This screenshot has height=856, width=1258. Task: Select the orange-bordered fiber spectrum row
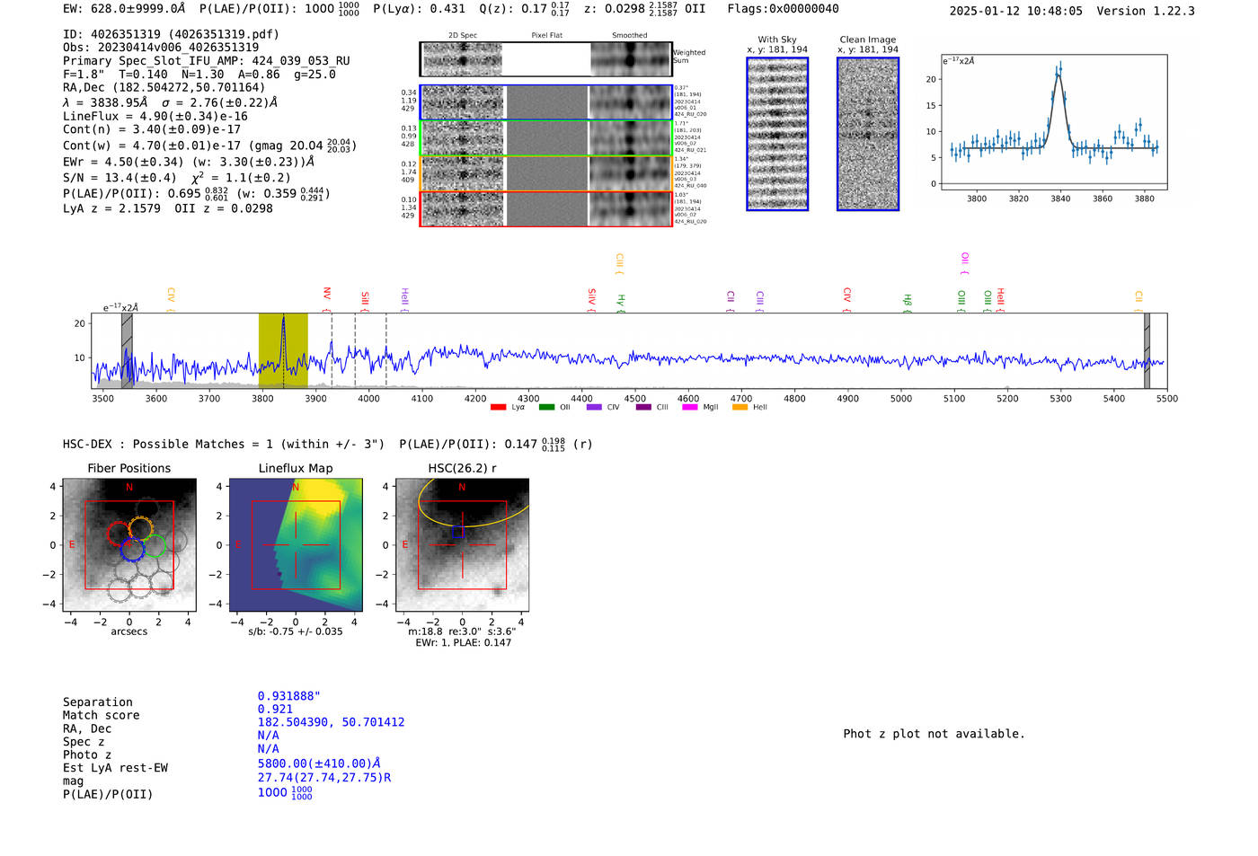pyautogui.click(x=545, y=173)
